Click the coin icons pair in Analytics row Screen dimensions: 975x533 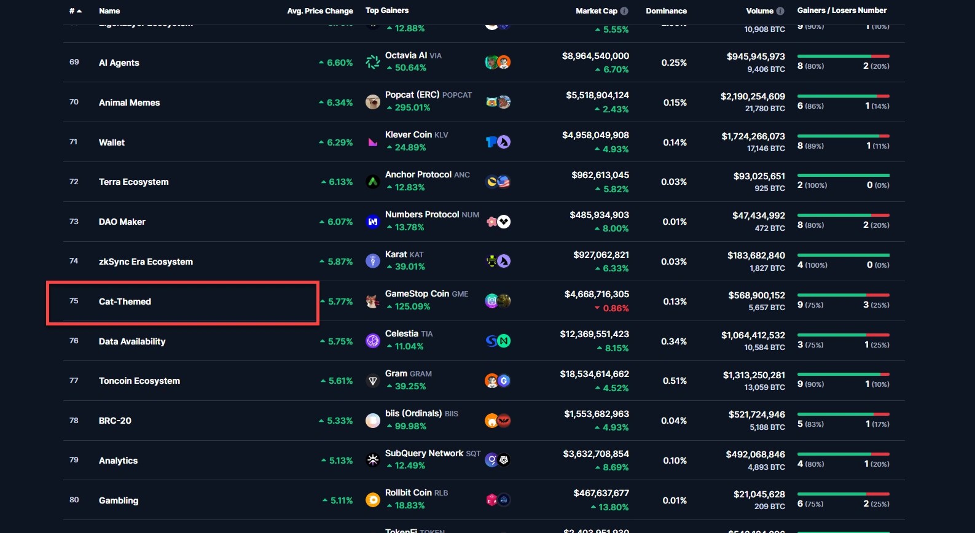(498, 460)
